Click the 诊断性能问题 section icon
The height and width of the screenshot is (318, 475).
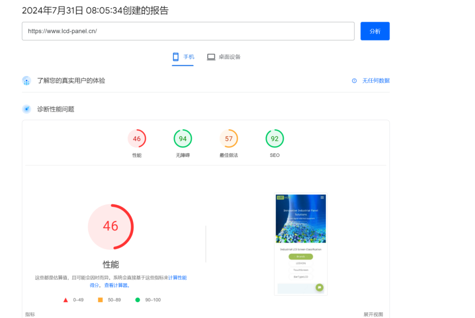click(26, 109)
